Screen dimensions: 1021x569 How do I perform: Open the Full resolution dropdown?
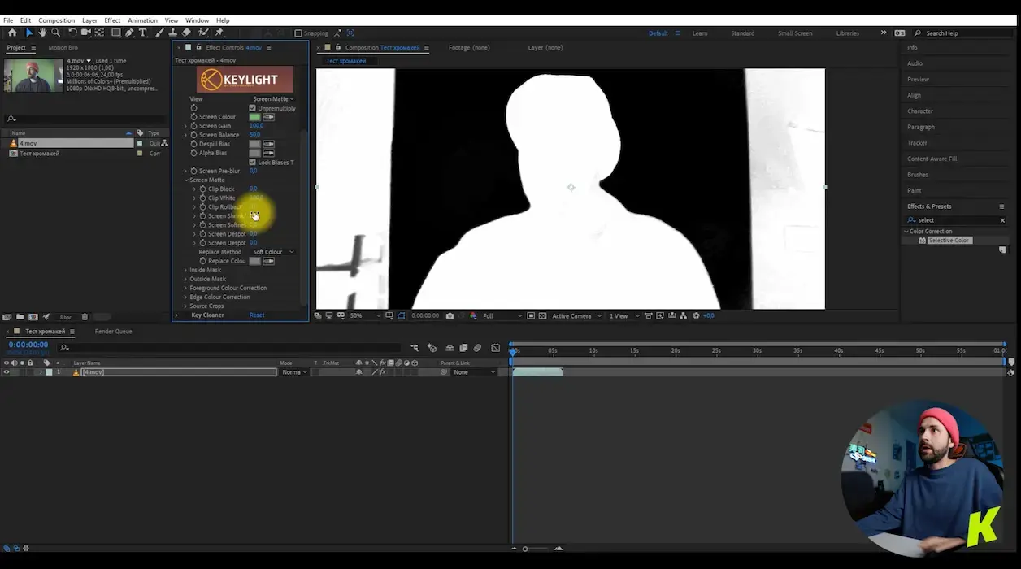click(502, 315)
